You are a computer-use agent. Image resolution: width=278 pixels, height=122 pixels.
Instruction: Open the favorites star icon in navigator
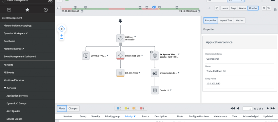pyautogui.click(x=27, y=10)
